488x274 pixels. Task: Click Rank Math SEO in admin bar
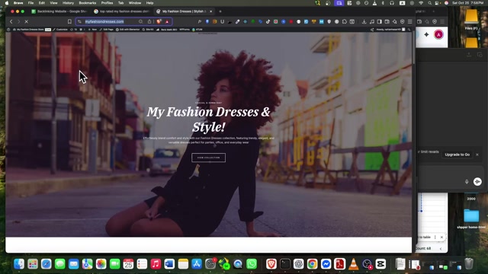(167, 30)
